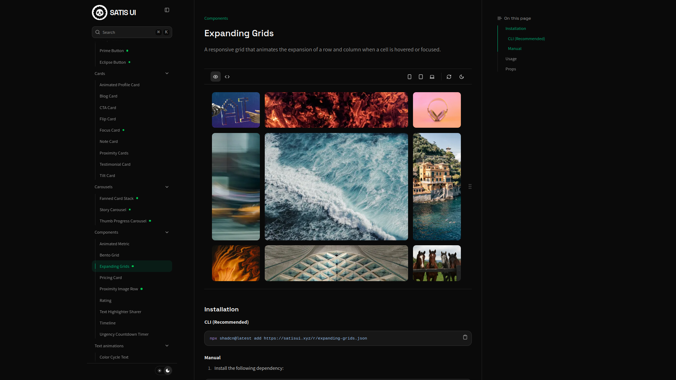Enable the preview eye toggle
The image size is (676, 380).
(x=215, y=76)
